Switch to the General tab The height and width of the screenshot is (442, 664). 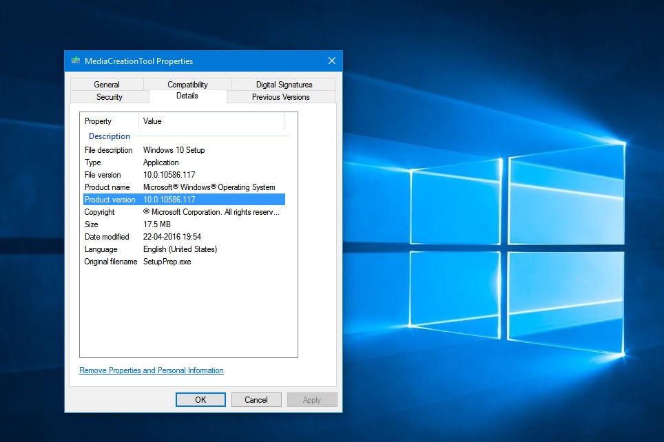click(107, 84)
